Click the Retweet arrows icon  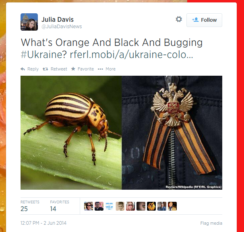point(45,69)
